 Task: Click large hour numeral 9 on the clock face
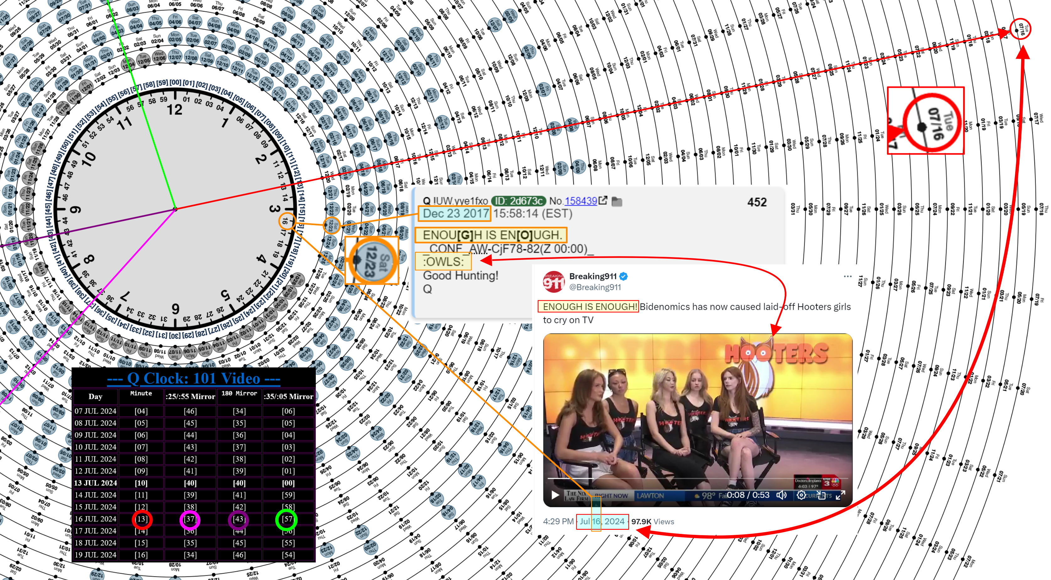click(x=75, y=209)
